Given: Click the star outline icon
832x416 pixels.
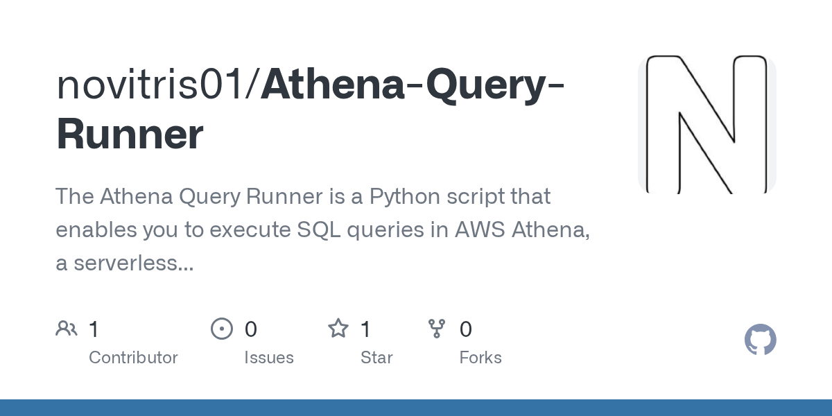Looking at the screenshot, I should pyautogui.click(x=338, y=329).
